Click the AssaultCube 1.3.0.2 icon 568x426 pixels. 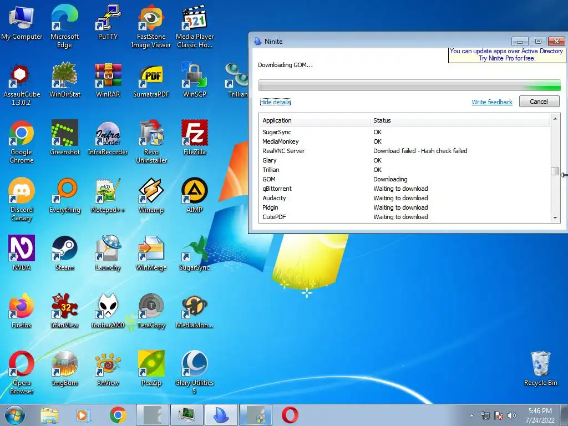(22, 84)
